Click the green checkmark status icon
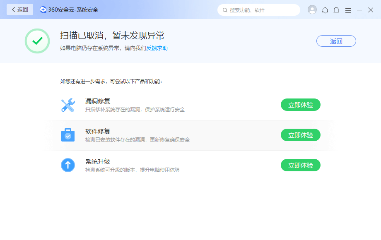The width and height of the screenshot is (381, 240). coord(37,41)
